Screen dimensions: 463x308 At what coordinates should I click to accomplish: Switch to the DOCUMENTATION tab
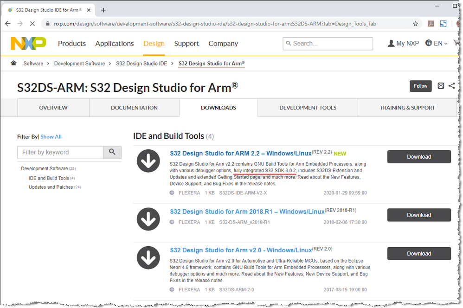click(x=134, y=108)
